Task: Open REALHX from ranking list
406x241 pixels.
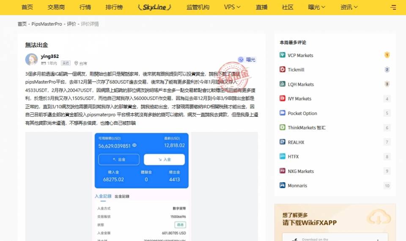Action: click(x=296, y=142)
